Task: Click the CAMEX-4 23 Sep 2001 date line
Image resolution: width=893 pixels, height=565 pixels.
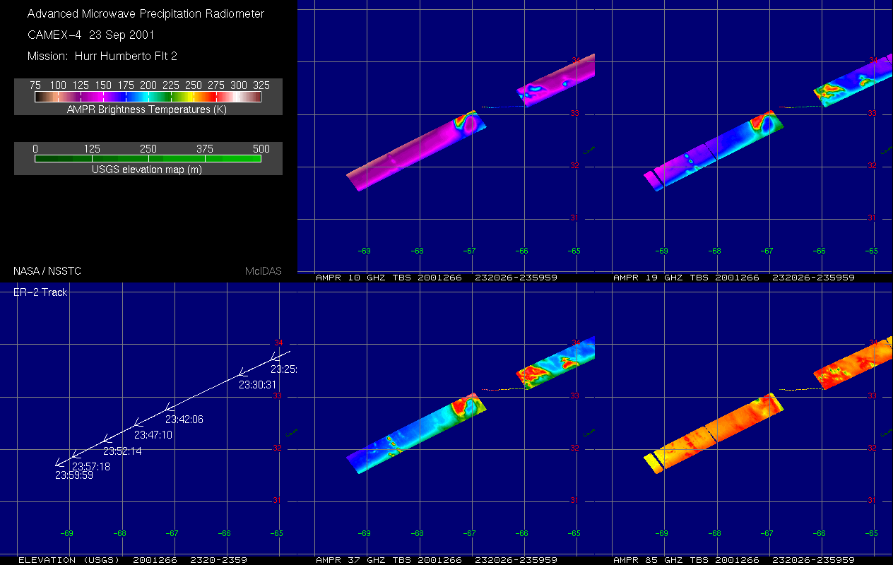Action: [x=90, y=35]
